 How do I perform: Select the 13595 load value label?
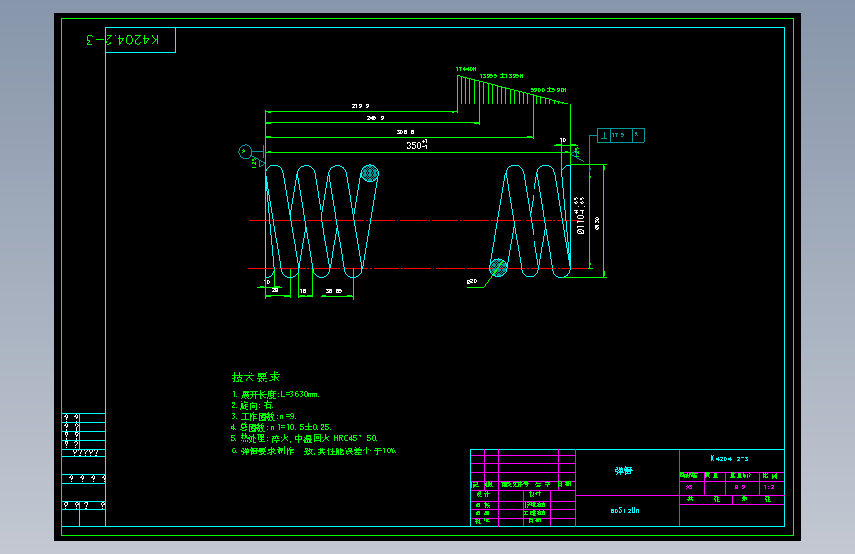(x=502, y=76)
